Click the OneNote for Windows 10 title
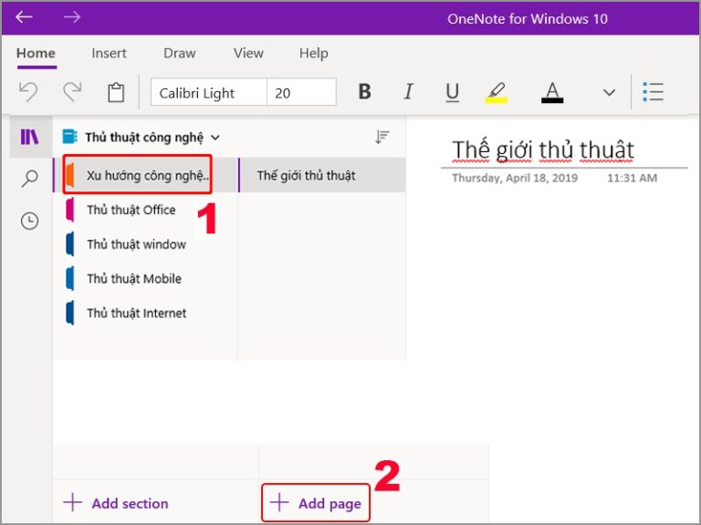This screenshot has height=525, width=701. [527, 19]
